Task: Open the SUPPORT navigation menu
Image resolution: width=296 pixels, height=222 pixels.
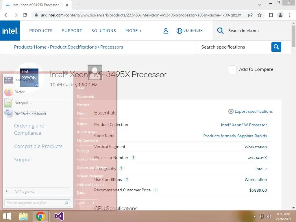Action: [72, 31]
